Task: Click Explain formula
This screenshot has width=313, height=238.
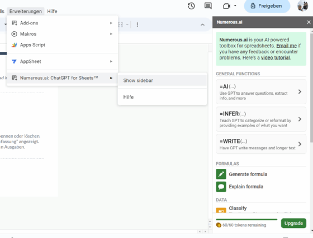Action: 246,187
